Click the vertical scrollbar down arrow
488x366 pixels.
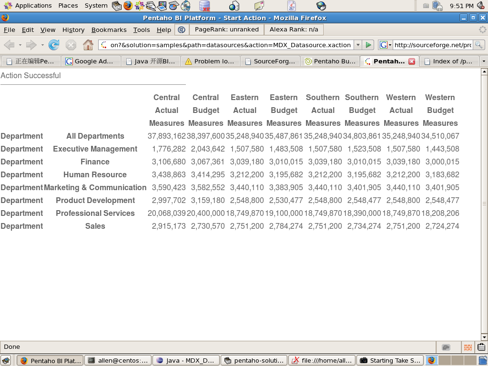point(484,336)
